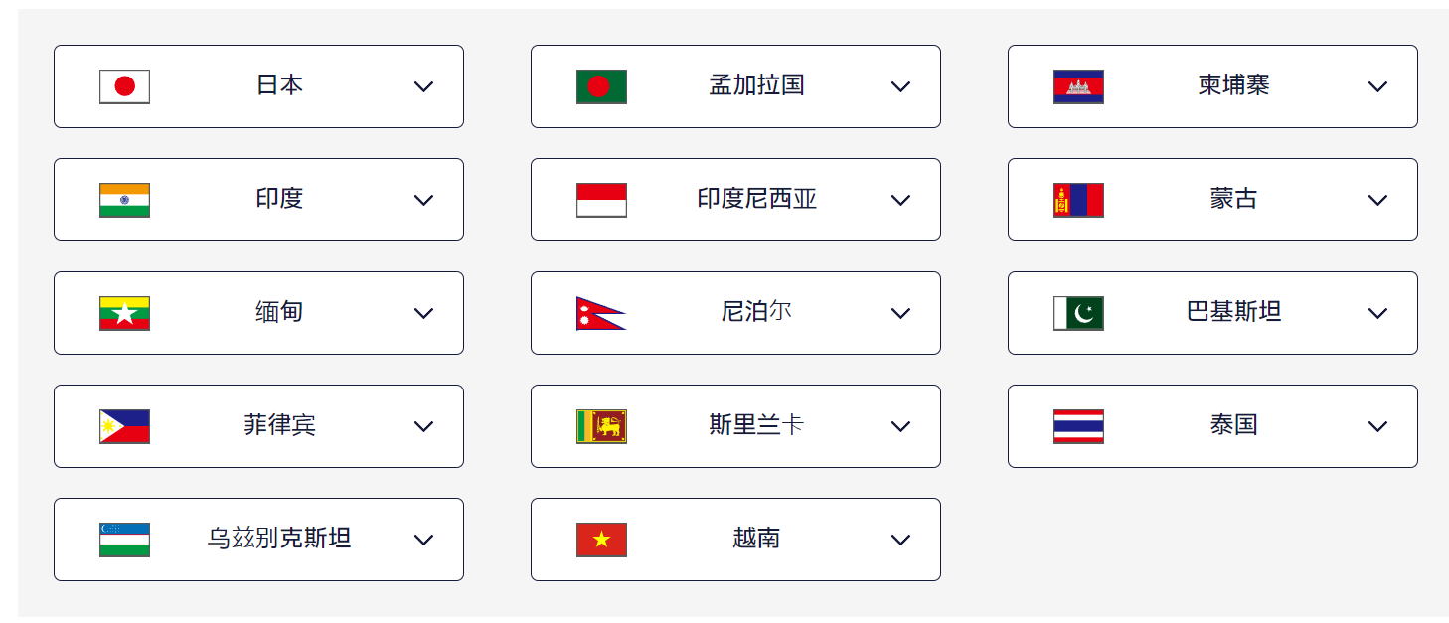Expand the 泰国 chevron arrow
Image resolution: width=1449 pixels, height=623 pixels.
(1377, 426)
